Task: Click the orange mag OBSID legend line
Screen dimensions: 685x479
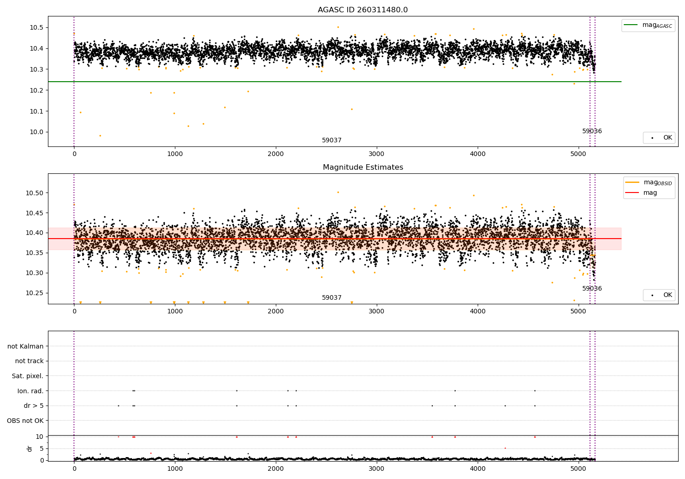Action: tap(632, 182)
